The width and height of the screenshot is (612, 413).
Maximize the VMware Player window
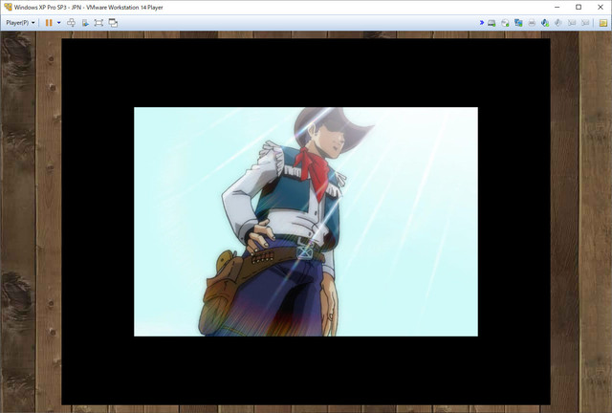pyautogui.click(x=579, y=7)
